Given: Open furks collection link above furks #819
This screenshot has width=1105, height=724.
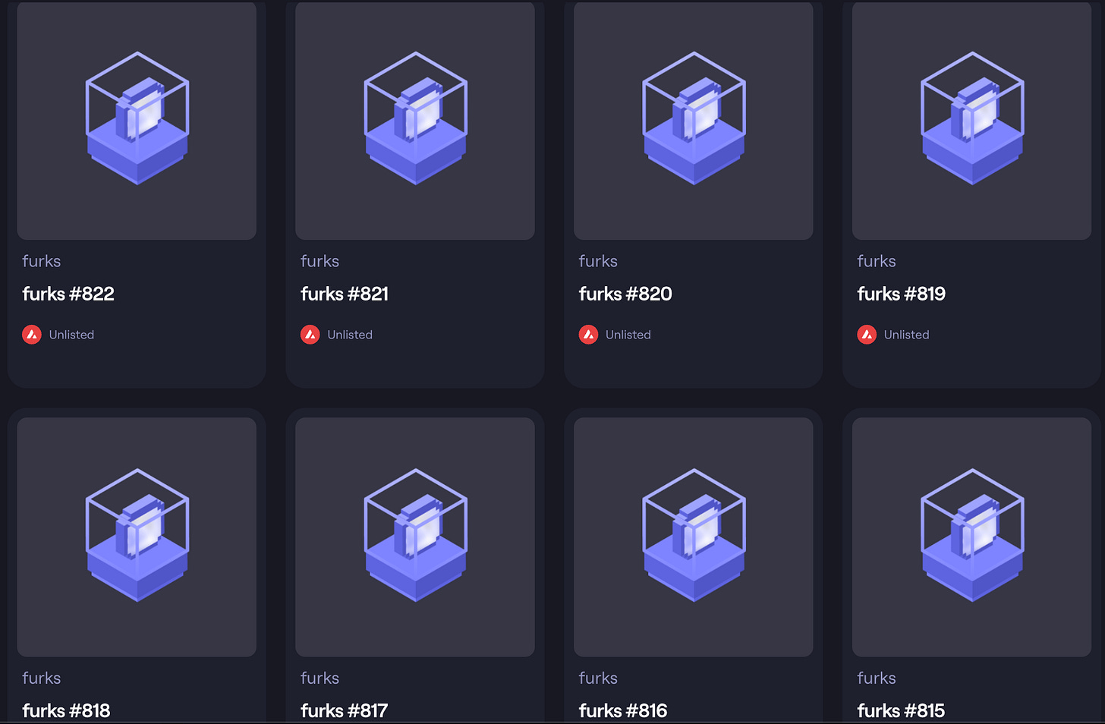Looking at the screenshot, I should coord(877,261).
